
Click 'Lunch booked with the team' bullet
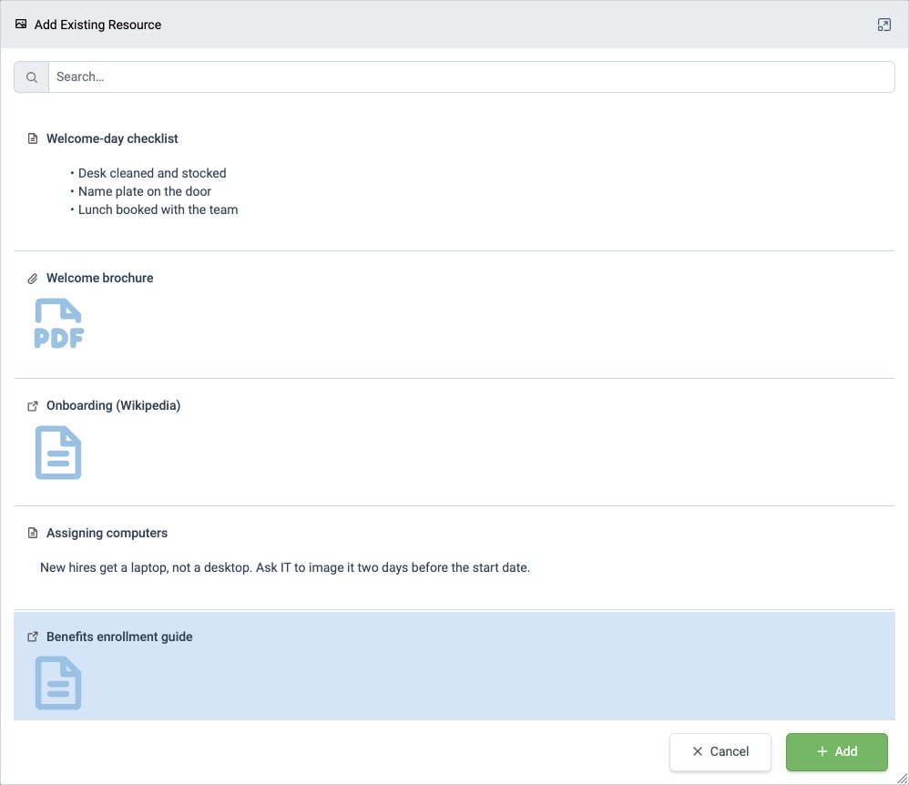click(158, 209)
